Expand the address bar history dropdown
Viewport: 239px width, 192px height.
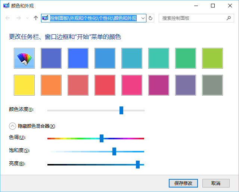coord(142,18)
